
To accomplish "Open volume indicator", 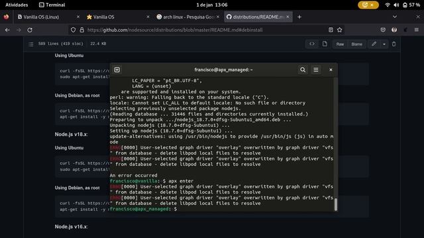I will click(x=396, y=5).
